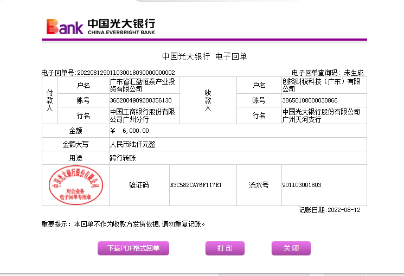Screen dimensions: 404x276
Task: Select payee account number 38650188000030866
Action: click(x=310, y=100)
